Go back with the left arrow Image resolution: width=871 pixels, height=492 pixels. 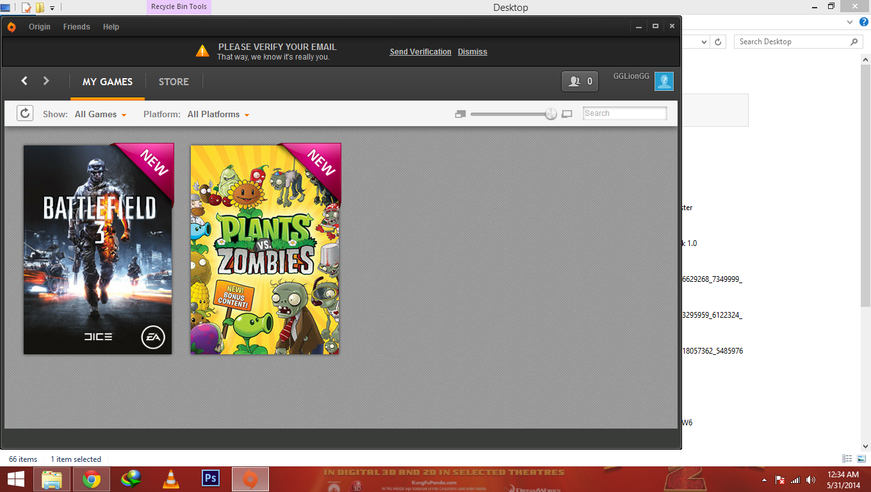point(24,81)
